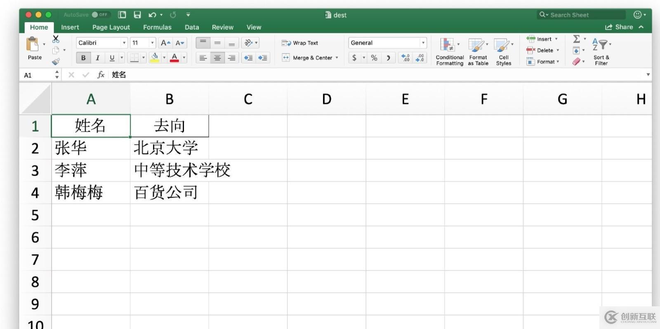The image size is (660, 329).
Task: Open the Review tab
Action: point(223,27)
